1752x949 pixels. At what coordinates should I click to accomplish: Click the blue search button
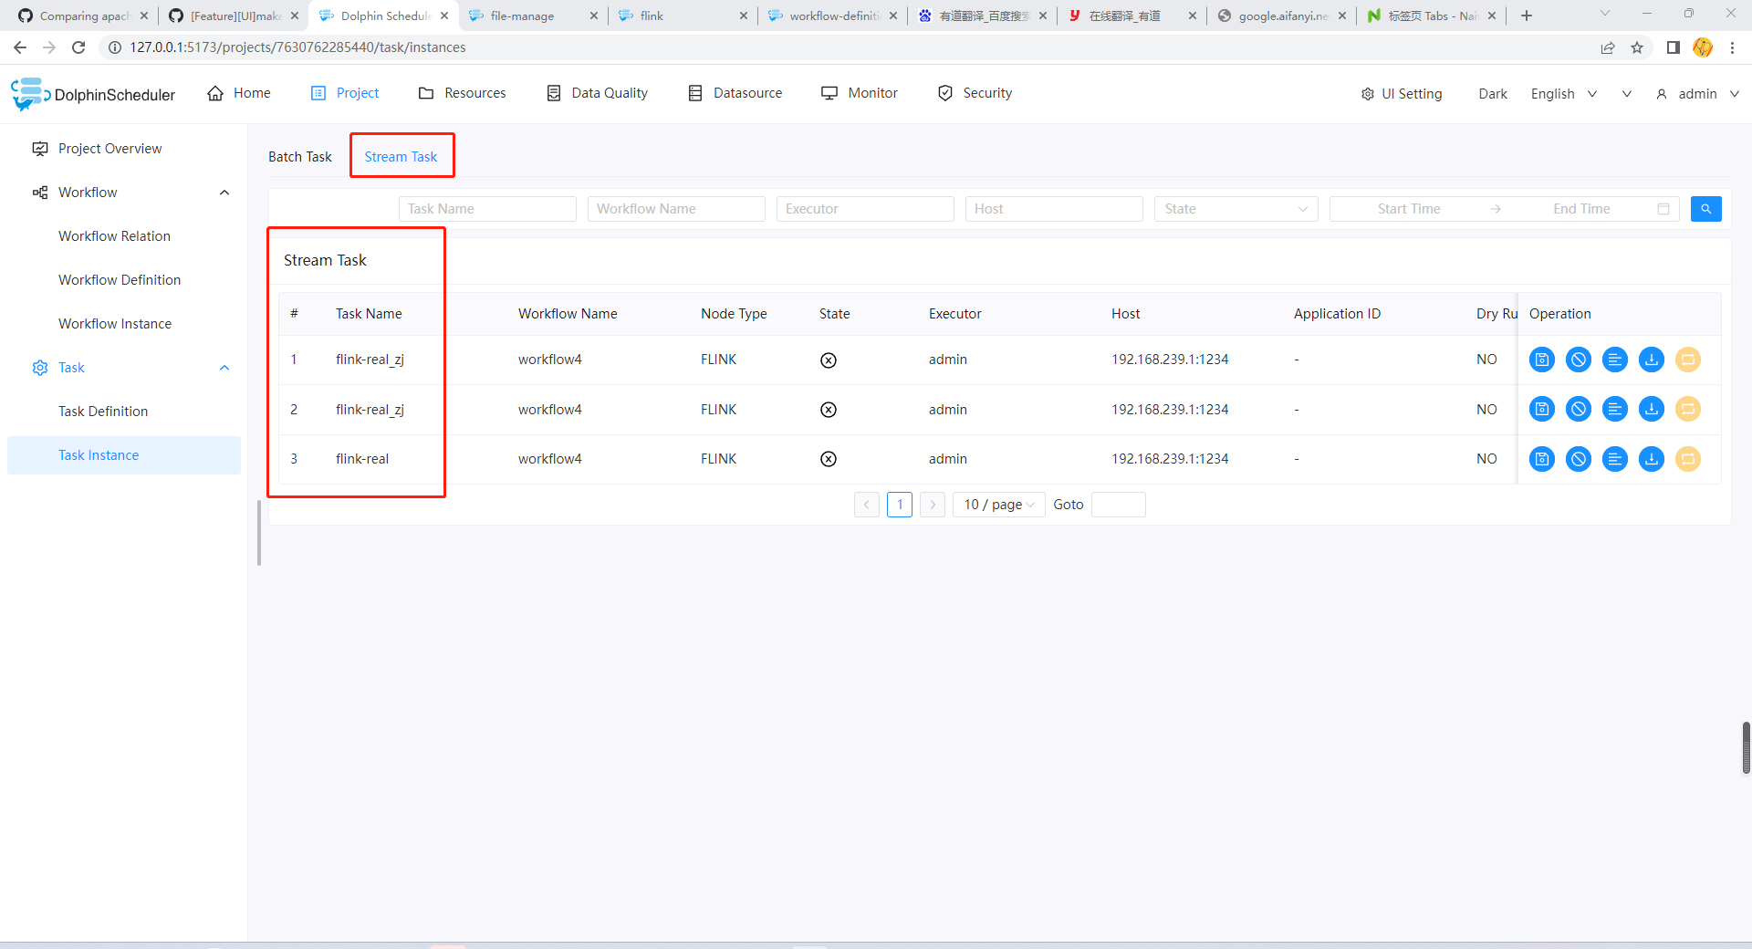(x=1705, y=209)
